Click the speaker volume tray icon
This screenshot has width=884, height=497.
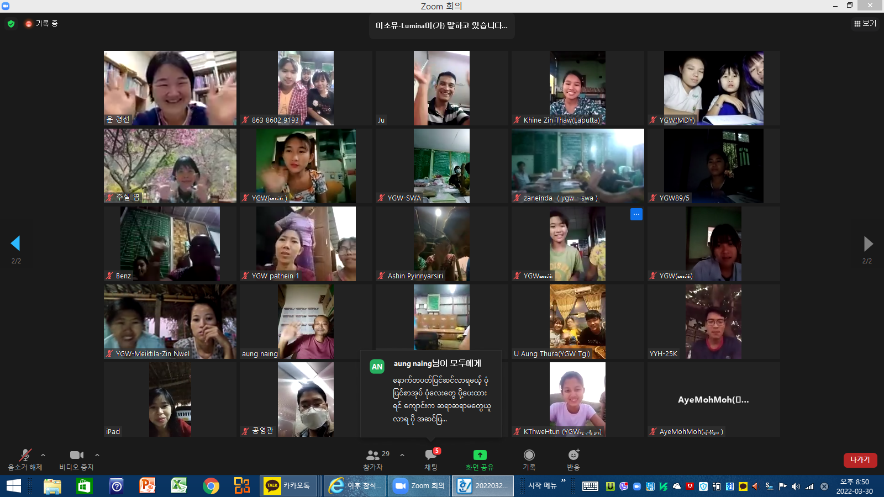pyautogui.click(x=796, y=487)
